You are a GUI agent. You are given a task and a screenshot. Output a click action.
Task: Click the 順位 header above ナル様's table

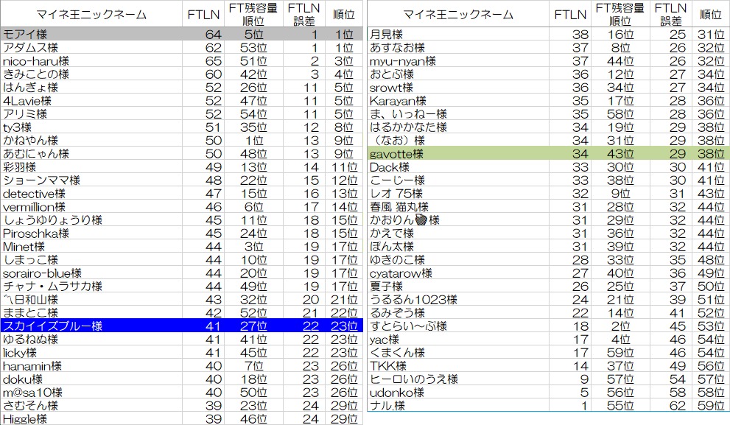710,14
